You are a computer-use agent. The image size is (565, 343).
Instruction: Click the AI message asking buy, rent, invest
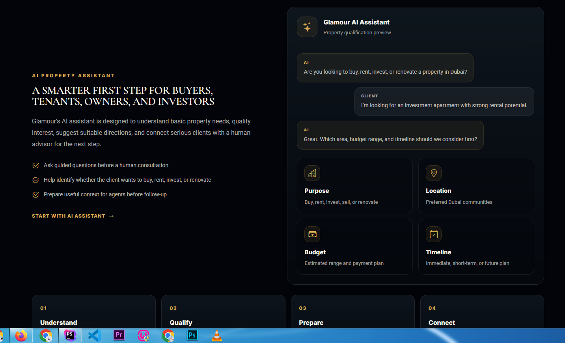click(x=385, y=68)
